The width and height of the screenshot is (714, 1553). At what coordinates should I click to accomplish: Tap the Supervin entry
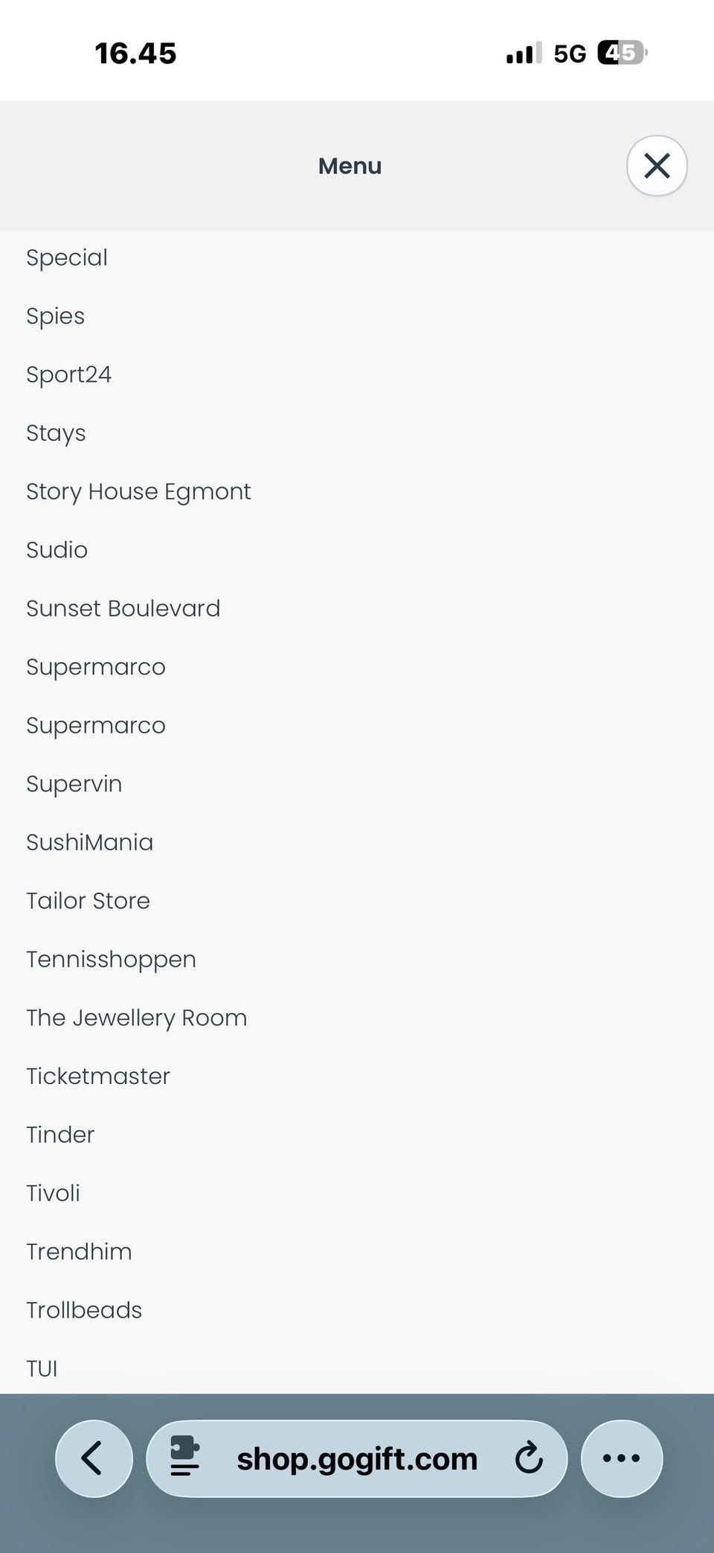point(74,784)
